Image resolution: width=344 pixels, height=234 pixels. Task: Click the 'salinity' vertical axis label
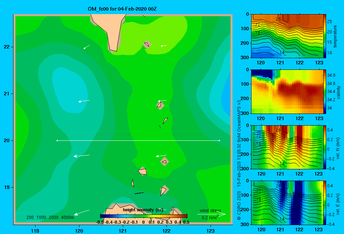338,92
